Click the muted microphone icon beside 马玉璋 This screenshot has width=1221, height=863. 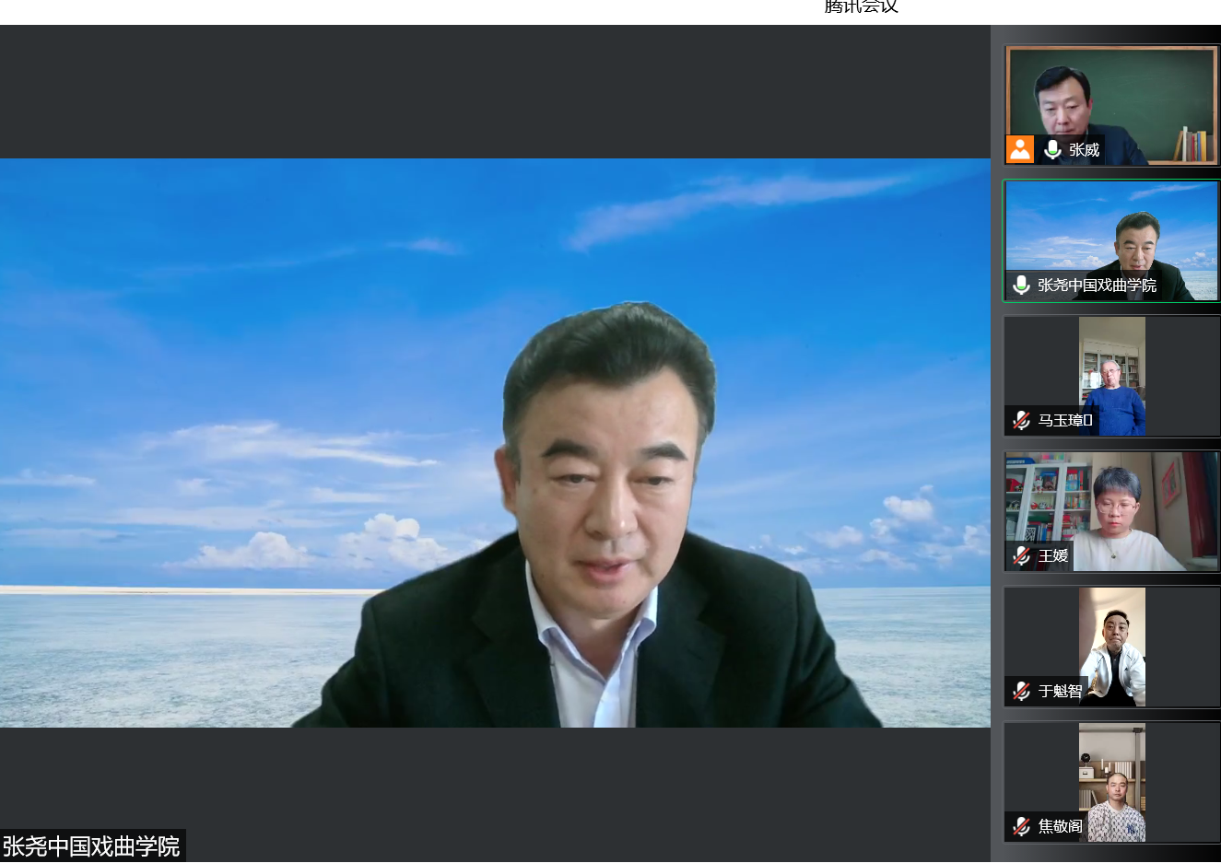pos(1021,421)
